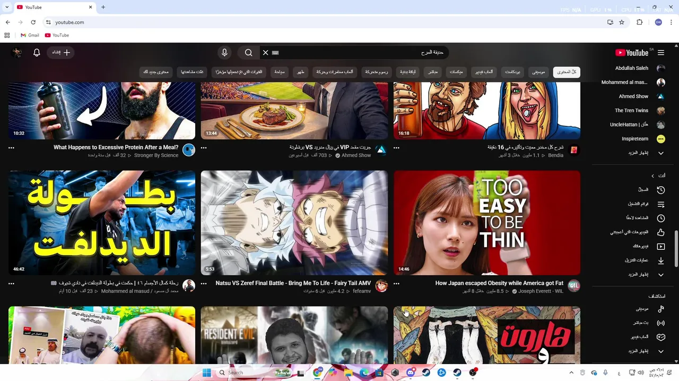The height and width of the screenshot is (381, 679).
Task: Open Chrome tab search dropdown arrow
Action: 7,7
